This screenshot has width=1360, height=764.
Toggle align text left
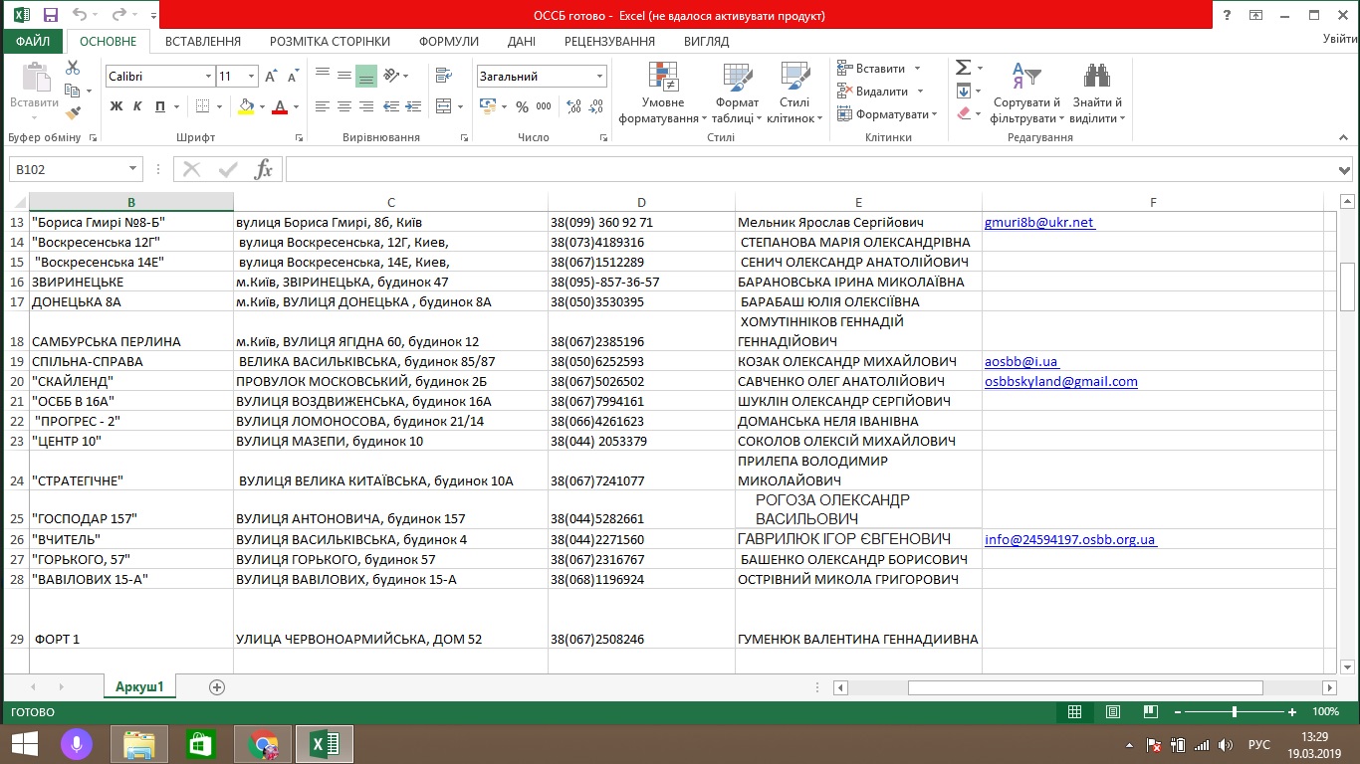pyautogui.click(x=323, y=106)
